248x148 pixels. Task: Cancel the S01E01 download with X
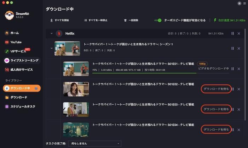tap(239, 69)
